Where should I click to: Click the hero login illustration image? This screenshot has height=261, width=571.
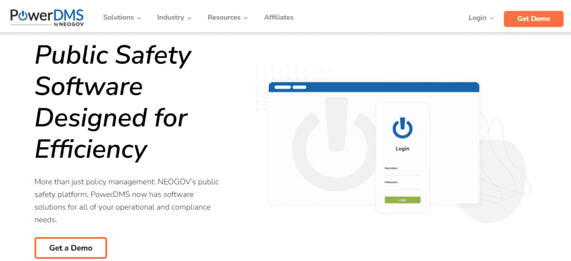point(393,146)
